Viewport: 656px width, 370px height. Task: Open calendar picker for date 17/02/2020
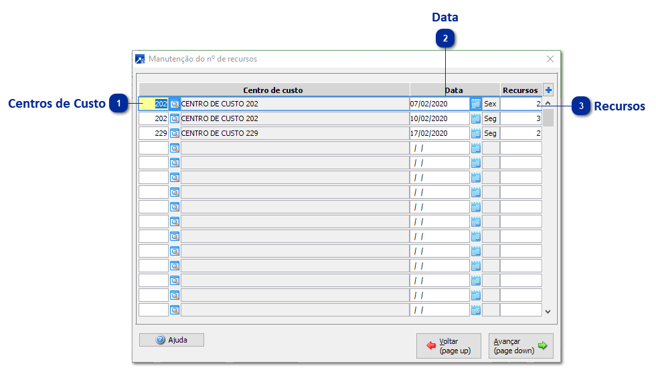(476, 133)
